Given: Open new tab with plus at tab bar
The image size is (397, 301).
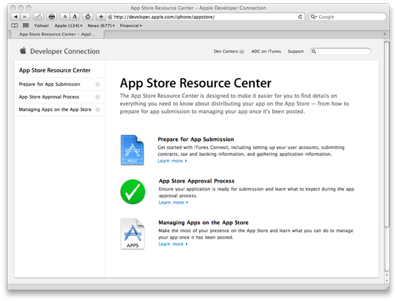Looking at the screenshot, I should tap(384, 34).
